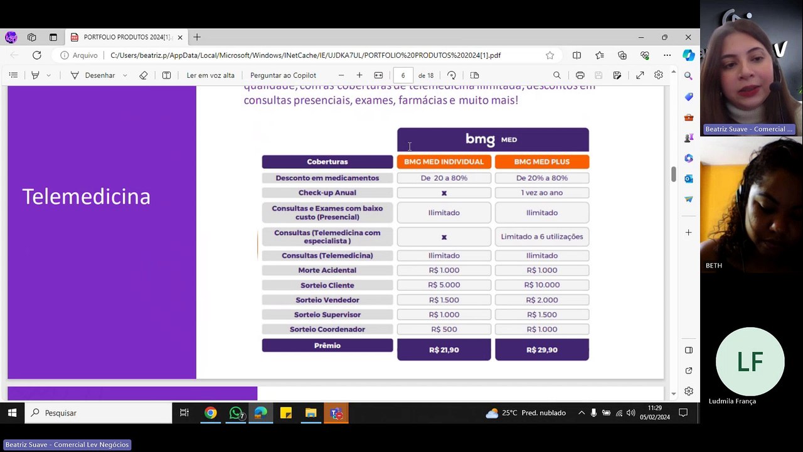803x452 pixels.
Task: Add this page to favorites star
Action: point(550,55)
